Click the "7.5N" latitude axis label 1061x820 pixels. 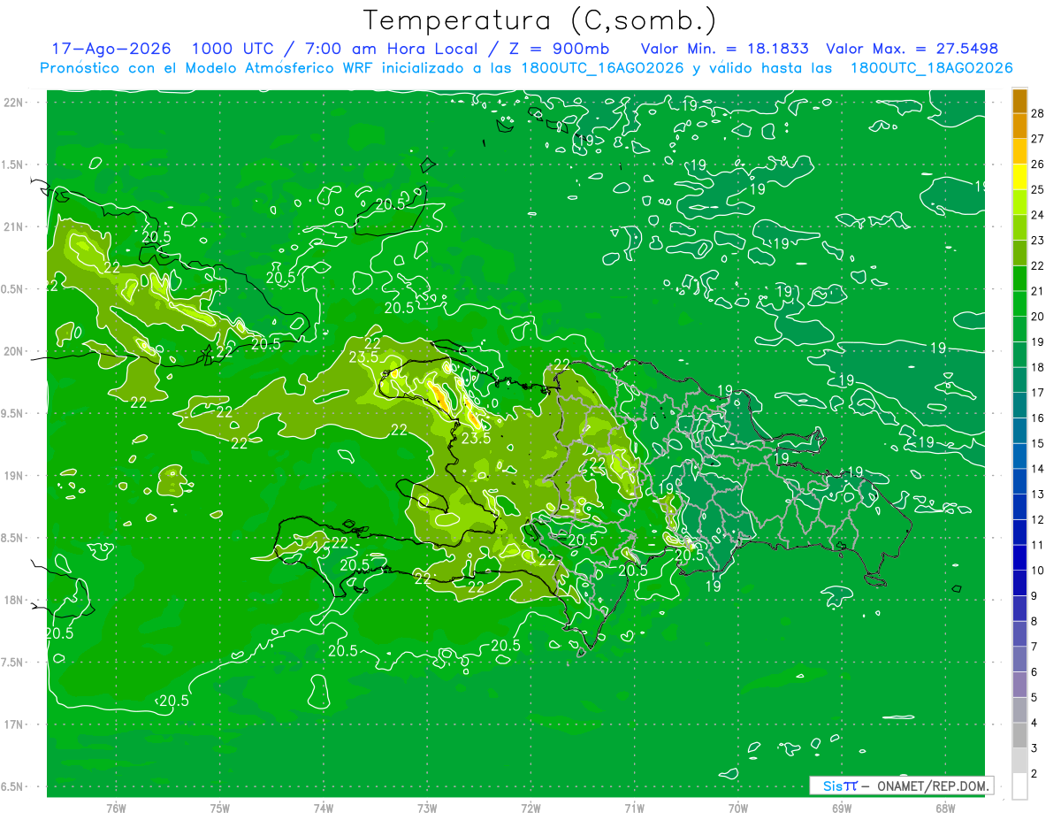(x=12, y=662)
